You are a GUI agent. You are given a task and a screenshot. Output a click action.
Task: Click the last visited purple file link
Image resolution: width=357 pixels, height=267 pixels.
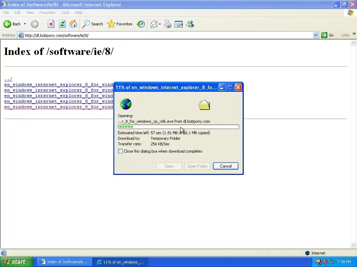59,107
